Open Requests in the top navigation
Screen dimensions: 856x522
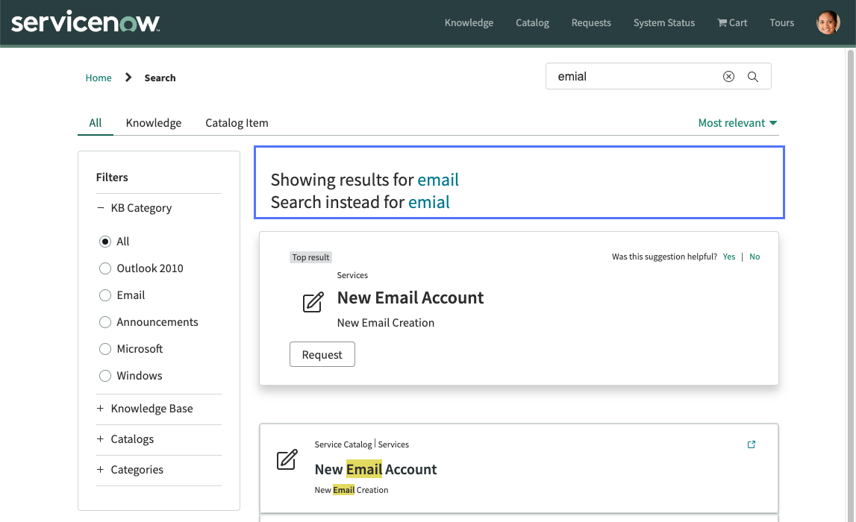click(x=591, y=22)
